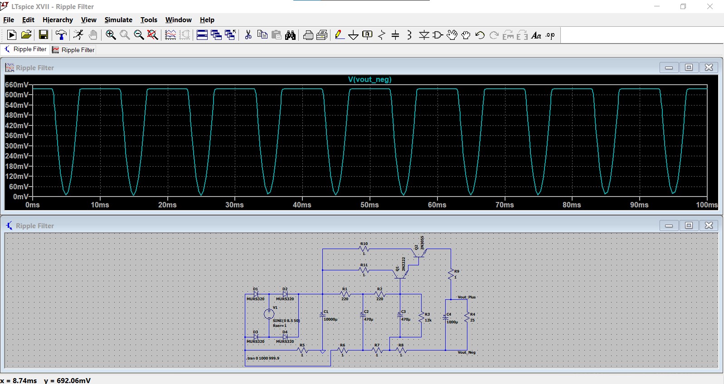Click the V(vout_neg) trace label

(x=369, y=79)
